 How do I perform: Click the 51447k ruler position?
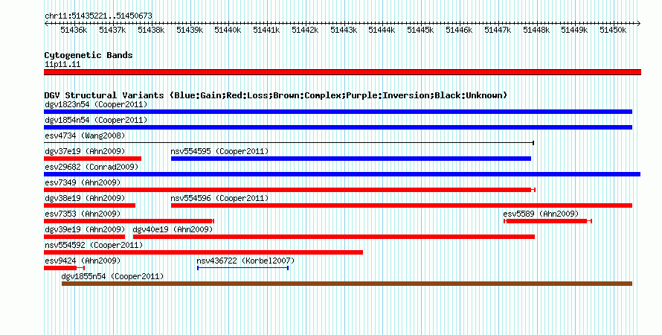click(x=498, y=30)
